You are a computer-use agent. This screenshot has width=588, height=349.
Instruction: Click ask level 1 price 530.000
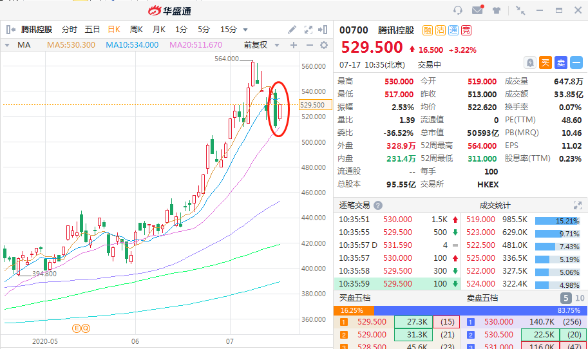tap(498, 322)
